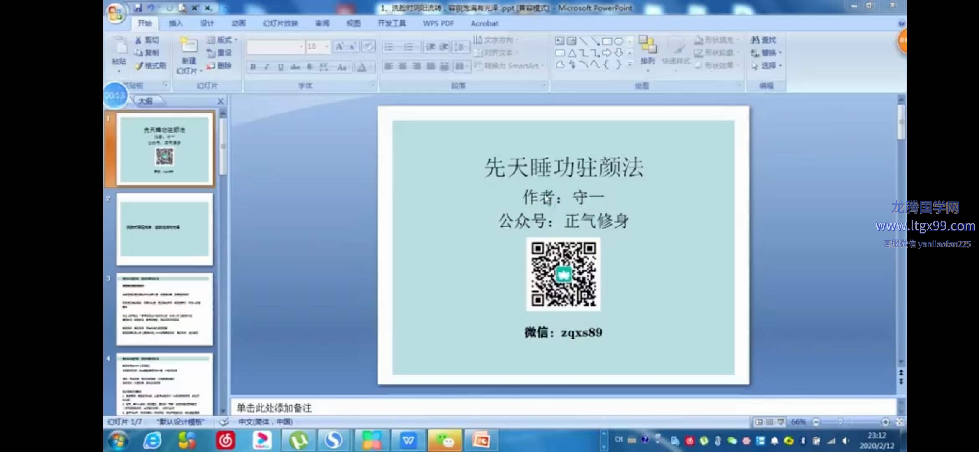Insert a triangle shape from the gallery
Viewport: 979px width, 452px height.
572,53
